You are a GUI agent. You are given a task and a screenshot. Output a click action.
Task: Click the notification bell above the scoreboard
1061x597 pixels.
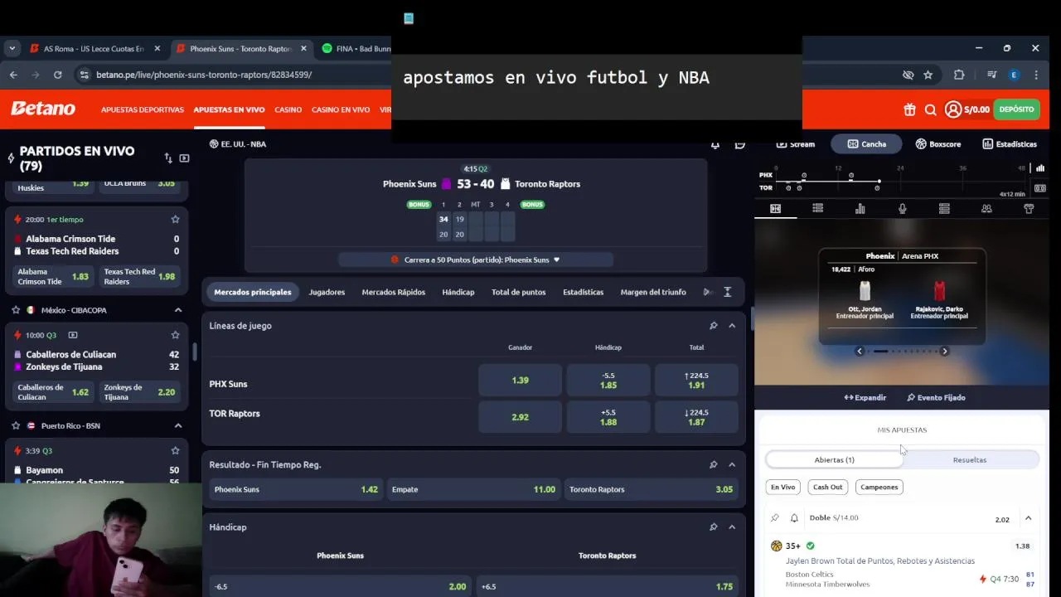click(x=715, y=144)
